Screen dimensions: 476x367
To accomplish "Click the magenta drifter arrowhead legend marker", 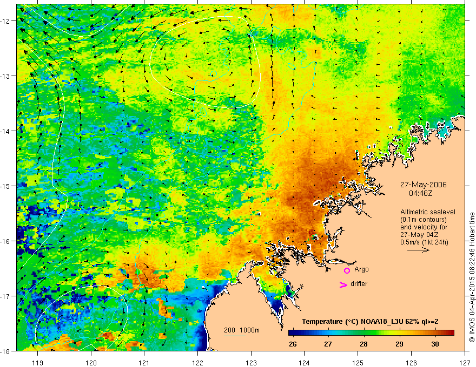I will [x=343, y=284].
